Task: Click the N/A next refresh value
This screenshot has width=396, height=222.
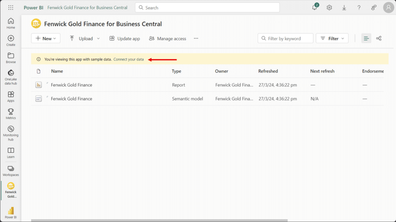Action: pyautogui.click(x=314, y=99)
